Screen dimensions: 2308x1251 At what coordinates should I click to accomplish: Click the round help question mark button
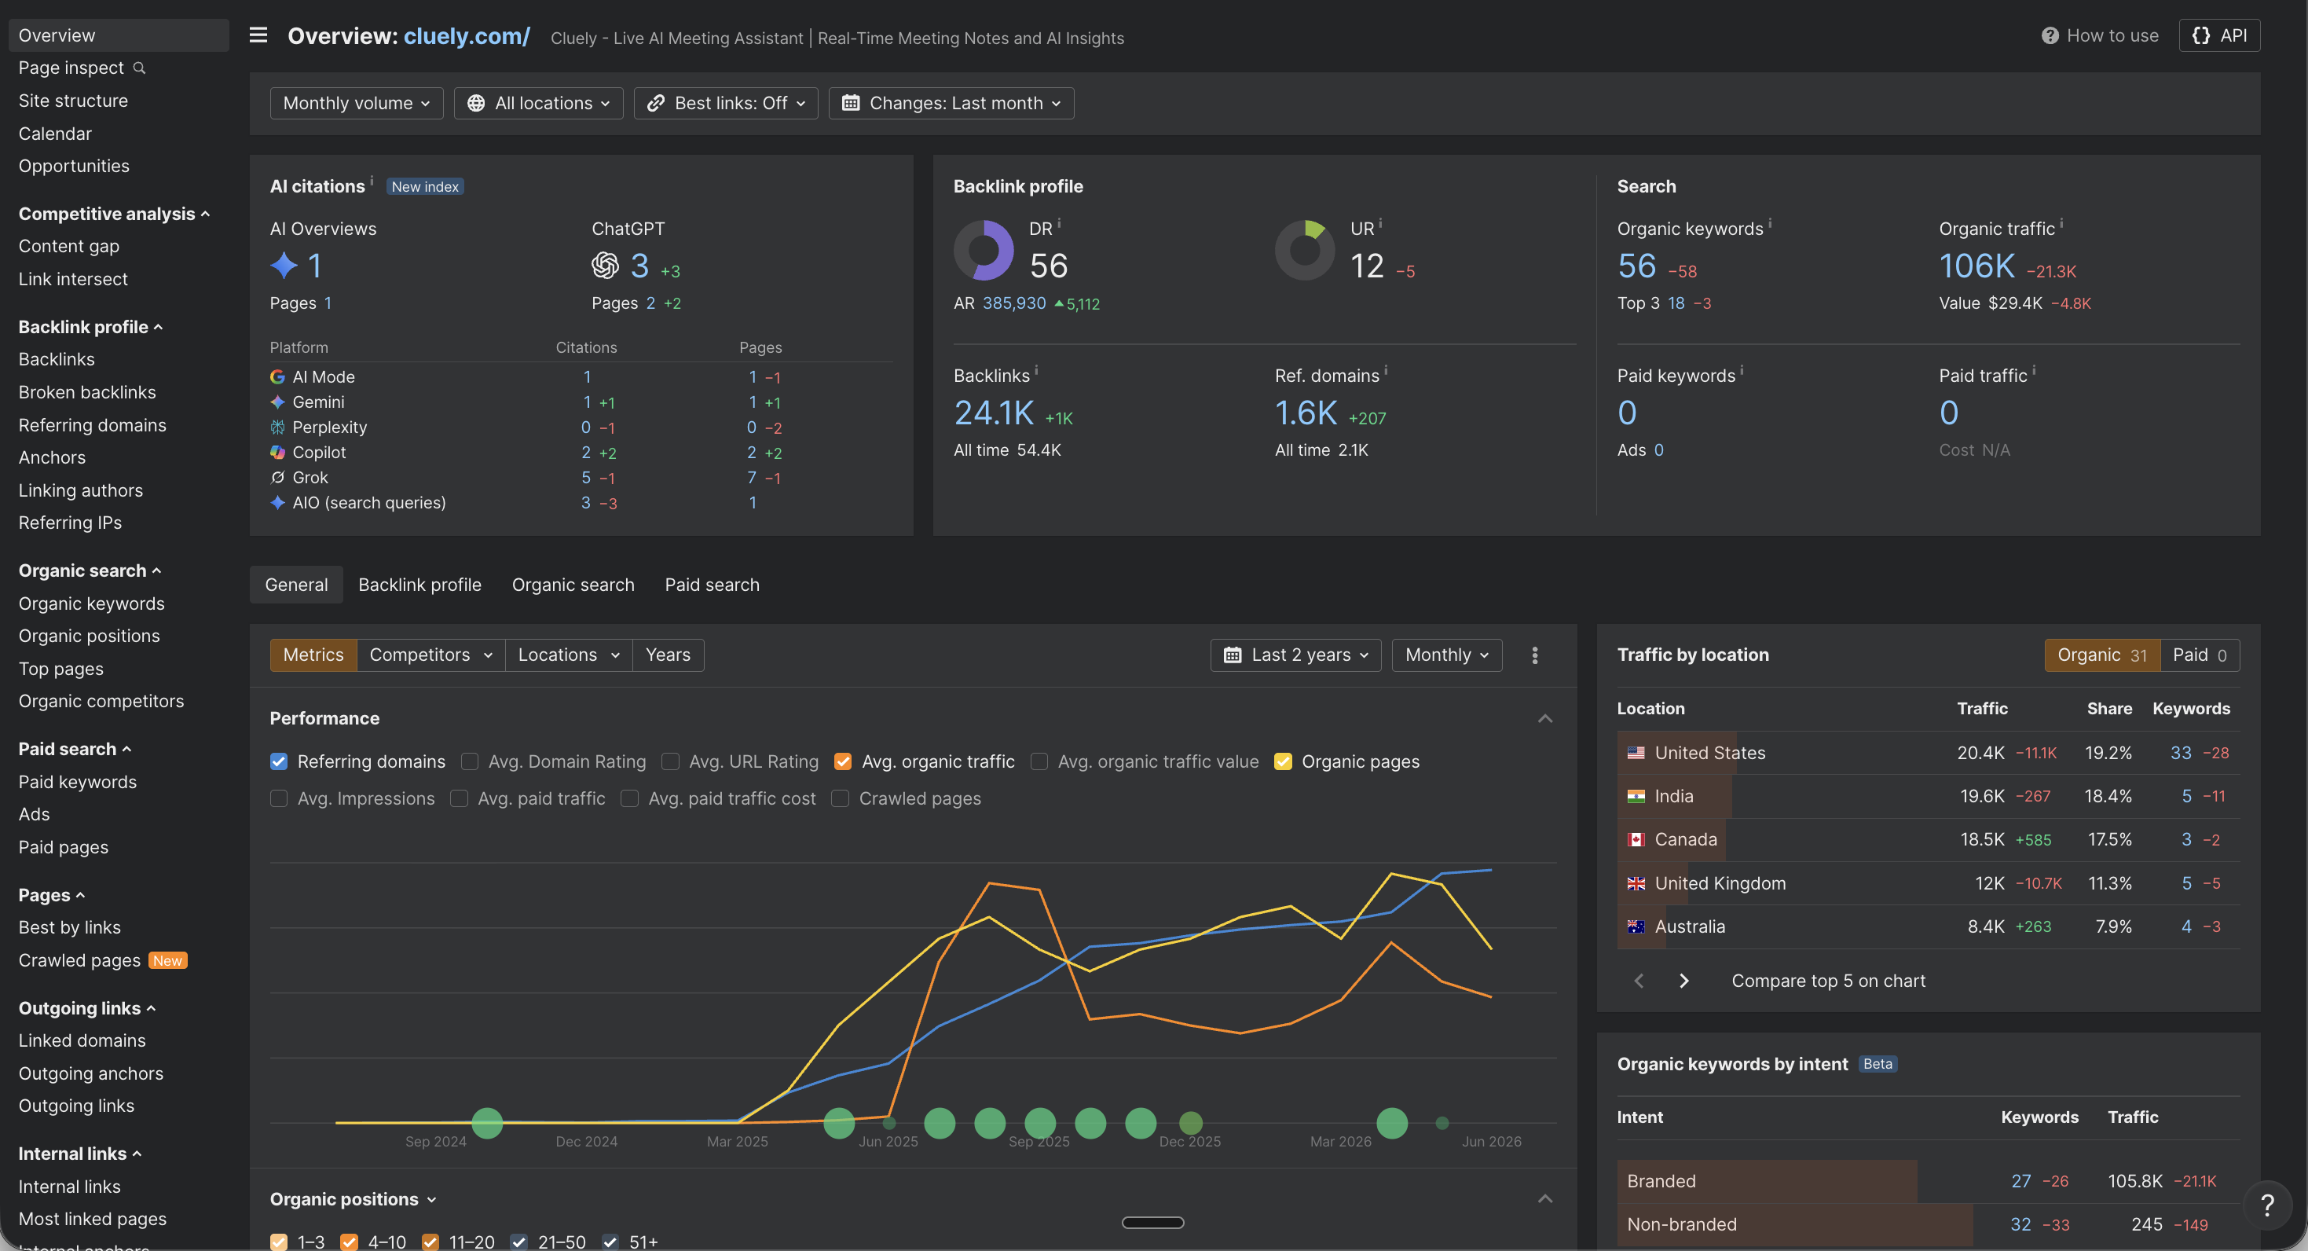tap(2267, 1205)
